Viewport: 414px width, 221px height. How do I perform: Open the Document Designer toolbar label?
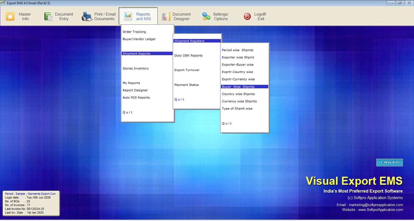click(182, 16)
